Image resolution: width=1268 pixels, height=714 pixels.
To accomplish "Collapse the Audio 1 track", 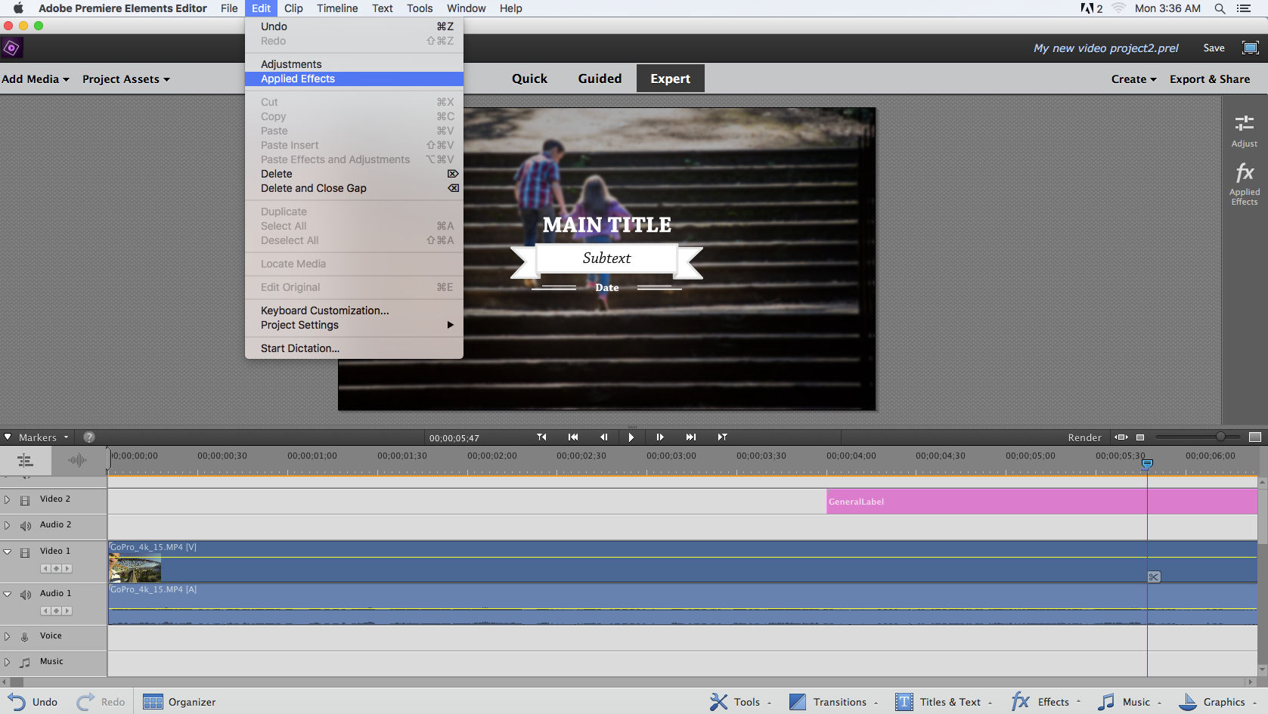I will coord(8,594).
